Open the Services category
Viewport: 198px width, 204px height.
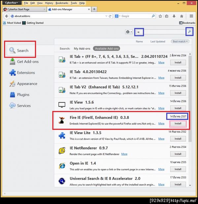pyautogui.click(x=20, y=106)
